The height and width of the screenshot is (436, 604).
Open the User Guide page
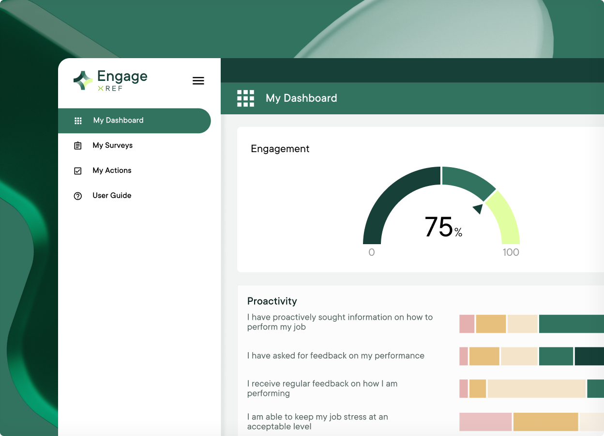click(112, 195)
